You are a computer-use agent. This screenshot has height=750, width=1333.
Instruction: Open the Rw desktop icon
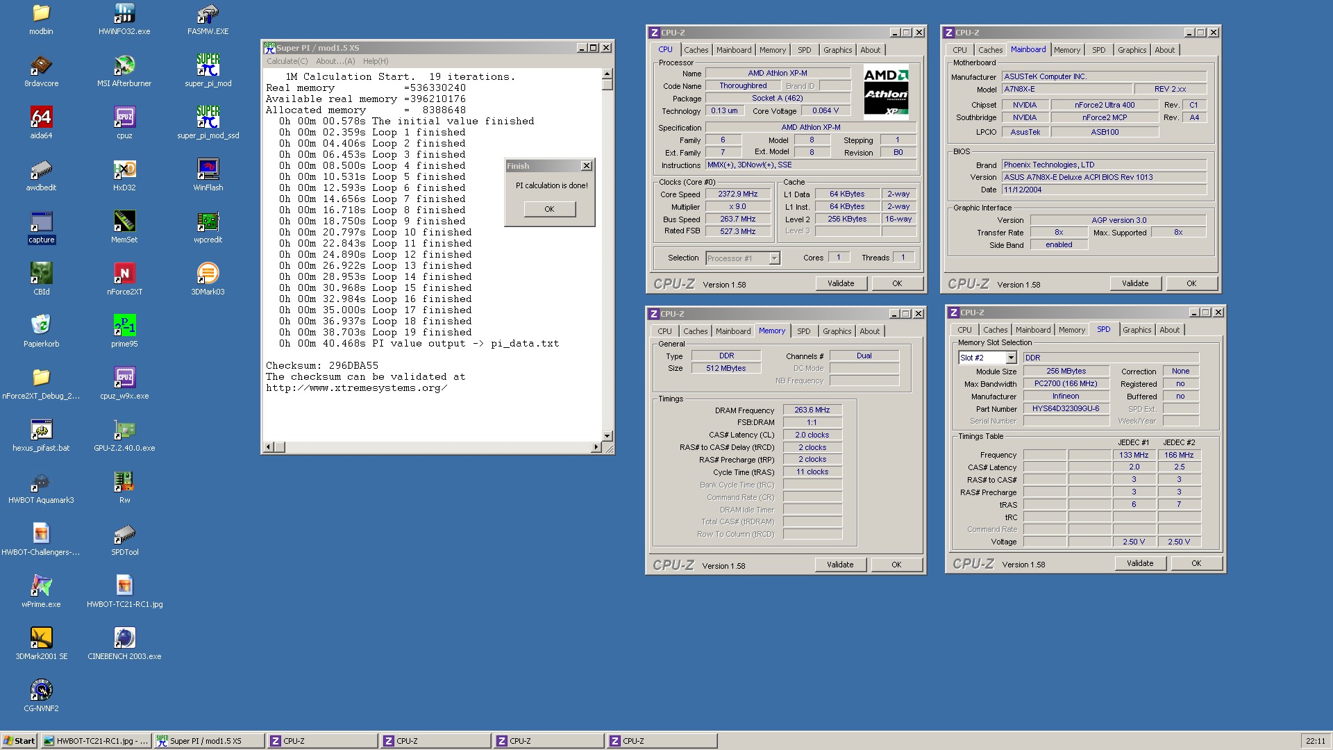pos(124,487)
